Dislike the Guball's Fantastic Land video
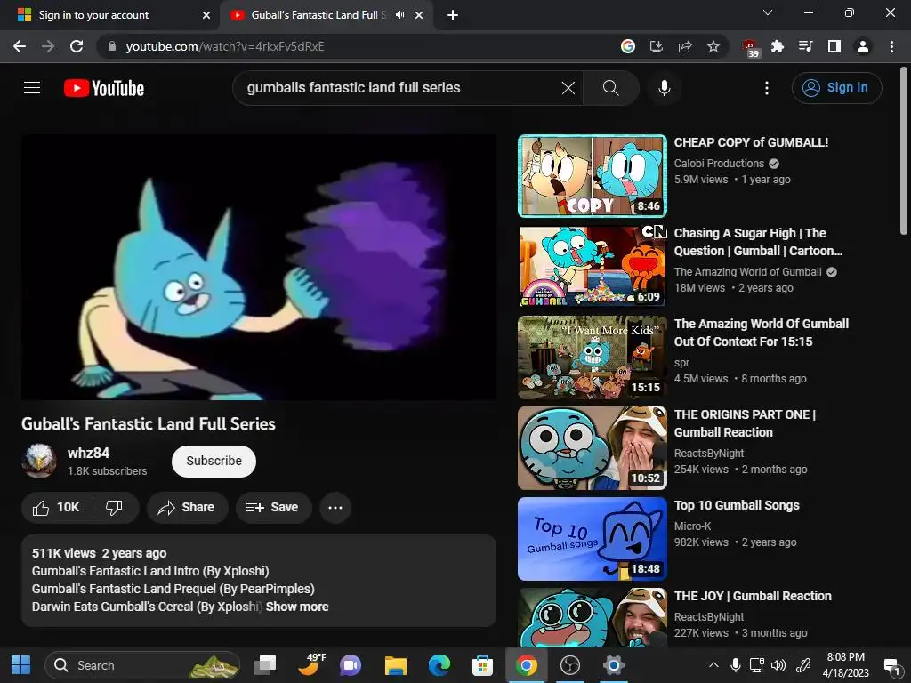911x683 pixels. (115, 508)
